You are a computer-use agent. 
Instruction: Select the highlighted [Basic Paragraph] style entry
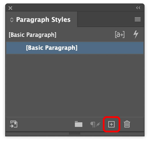coord(75,48)
